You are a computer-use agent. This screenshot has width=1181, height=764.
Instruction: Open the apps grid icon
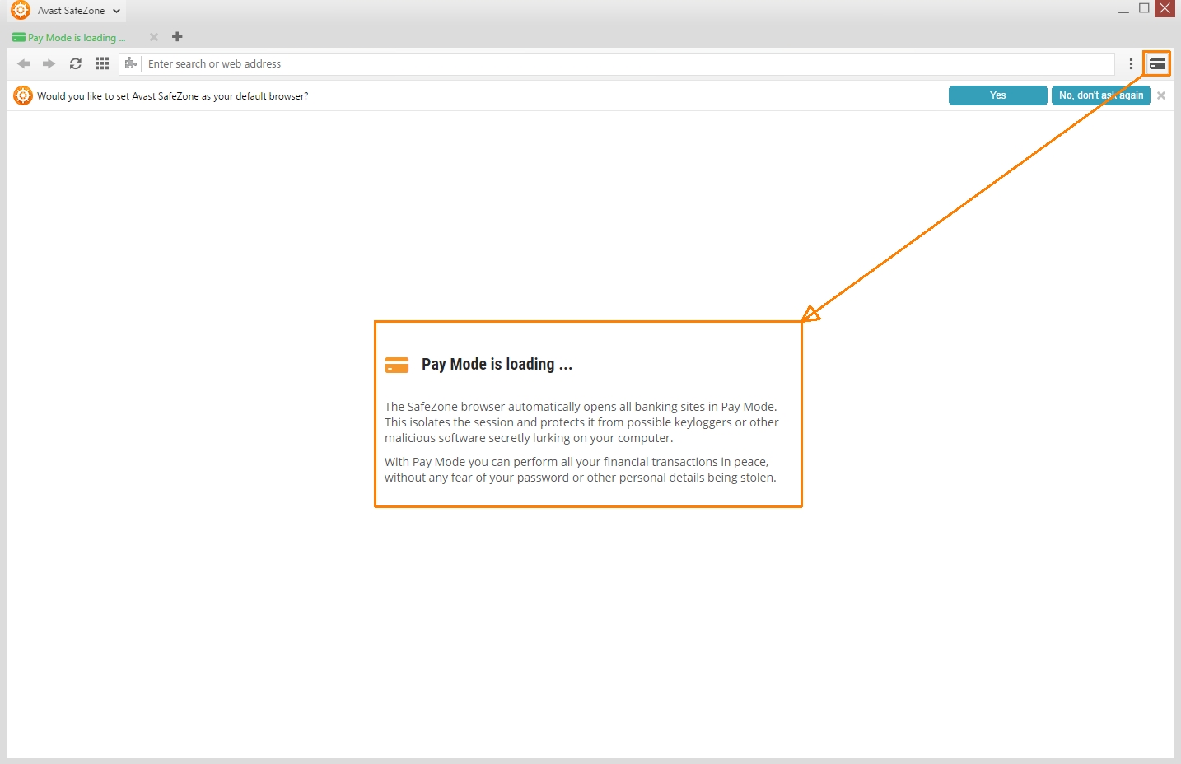(102, 63)
